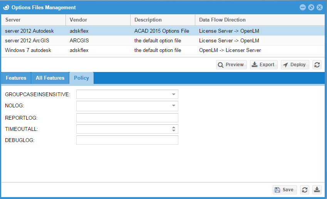
Task: Open the All Features tab
Action: tap(50, 78)
